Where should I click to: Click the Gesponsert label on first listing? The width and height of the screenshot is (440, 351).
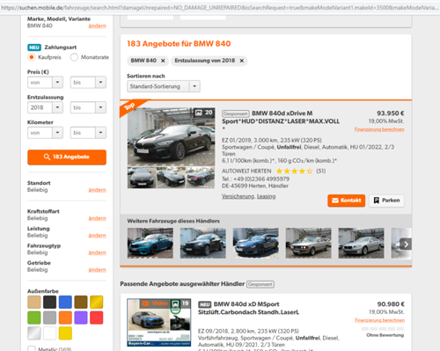coord(236,113)
